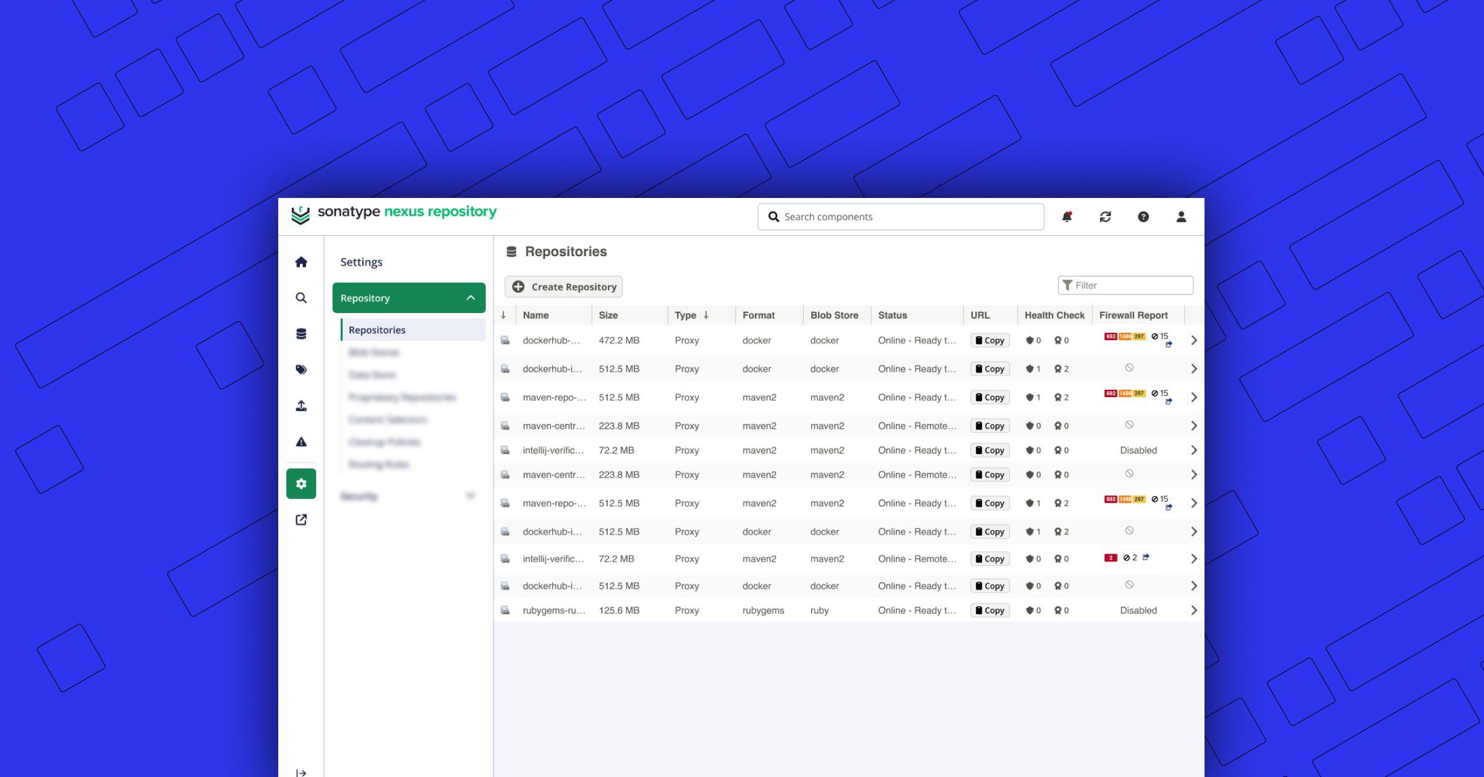Image resolution: width=1484 pixels, height=777 pixels.
Task: Open the tags icon in sidebar
Action: click(301, 370)
